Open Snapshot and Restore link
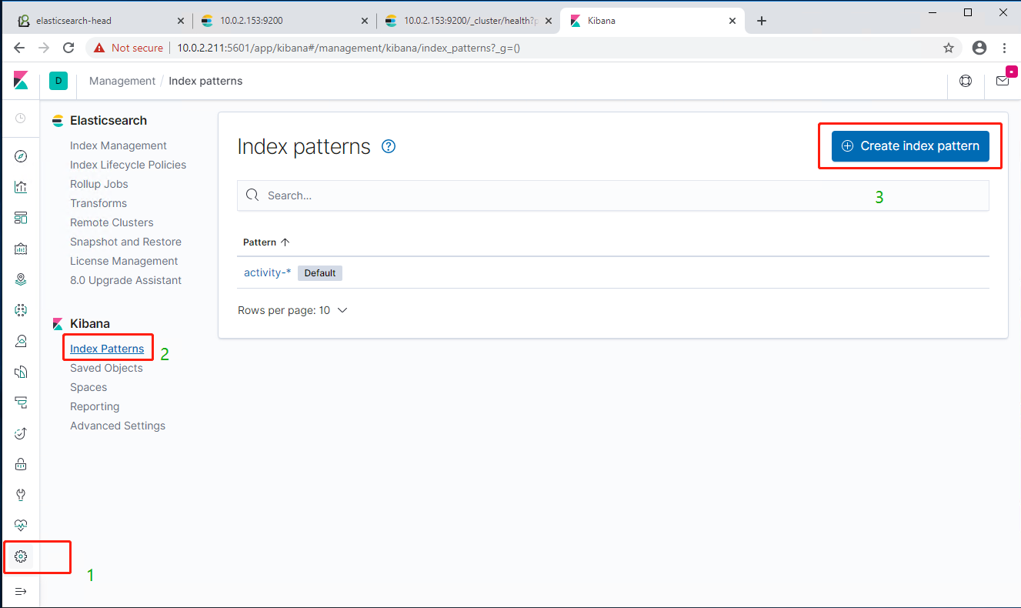1021x608 pixels. click(x=125, y=242)
